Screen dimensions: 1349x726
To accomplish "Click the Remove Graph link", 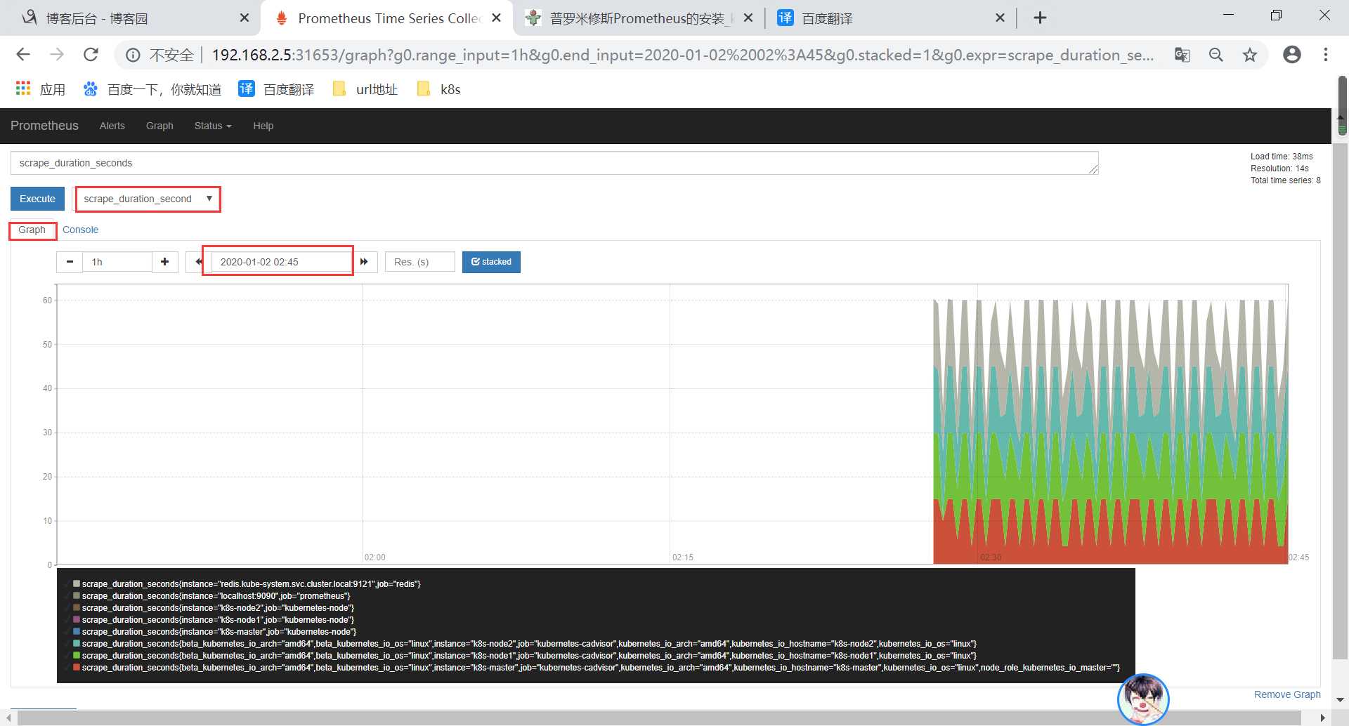I will click(1287, 694).
